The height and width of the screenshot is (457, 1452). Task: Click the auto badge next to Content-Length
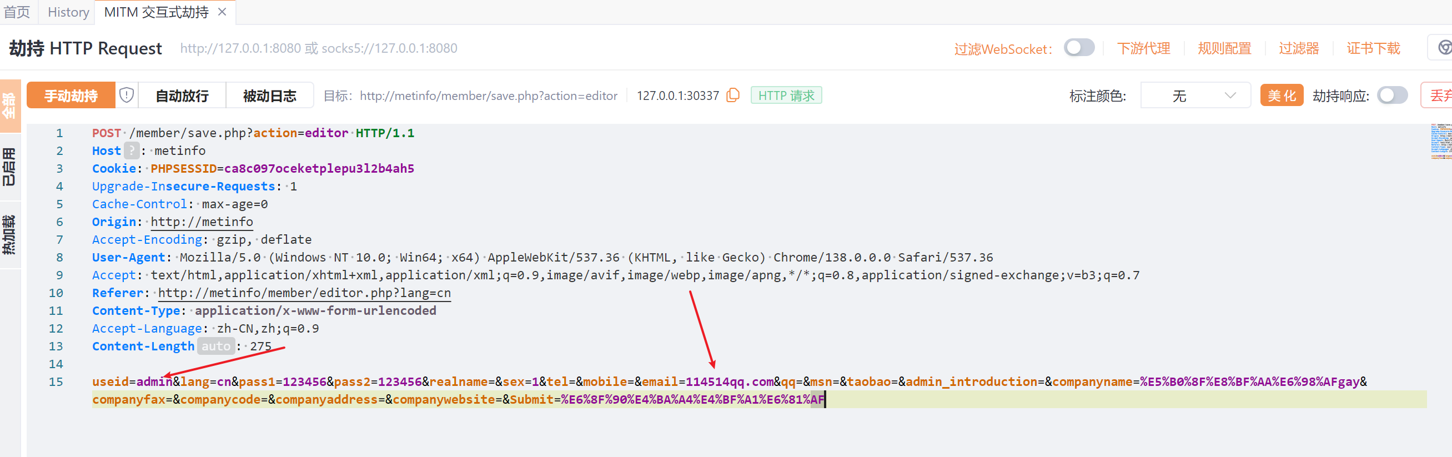click(x=216, y=346)
